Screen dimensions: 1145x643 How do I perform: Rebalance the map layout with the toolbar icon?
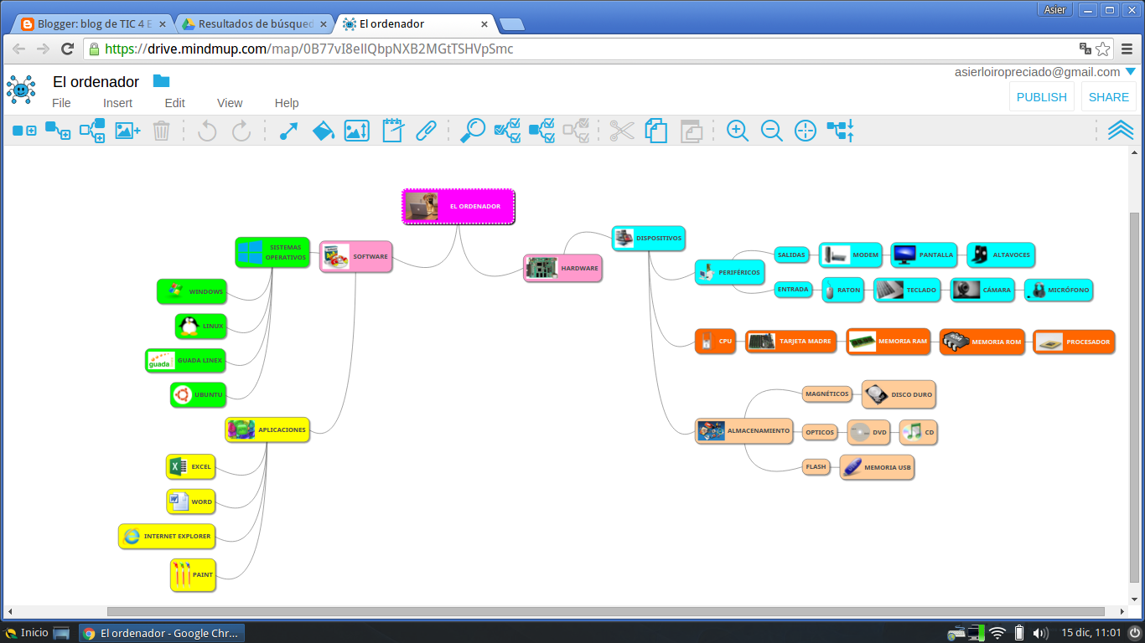(838, 131)
